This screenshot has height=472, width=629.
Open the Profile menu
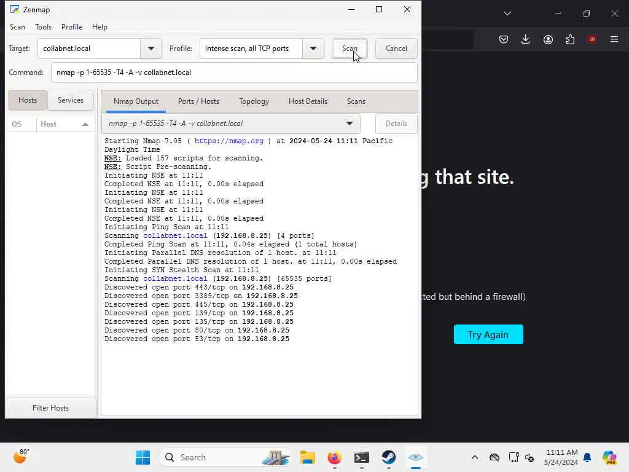(72, 27)
